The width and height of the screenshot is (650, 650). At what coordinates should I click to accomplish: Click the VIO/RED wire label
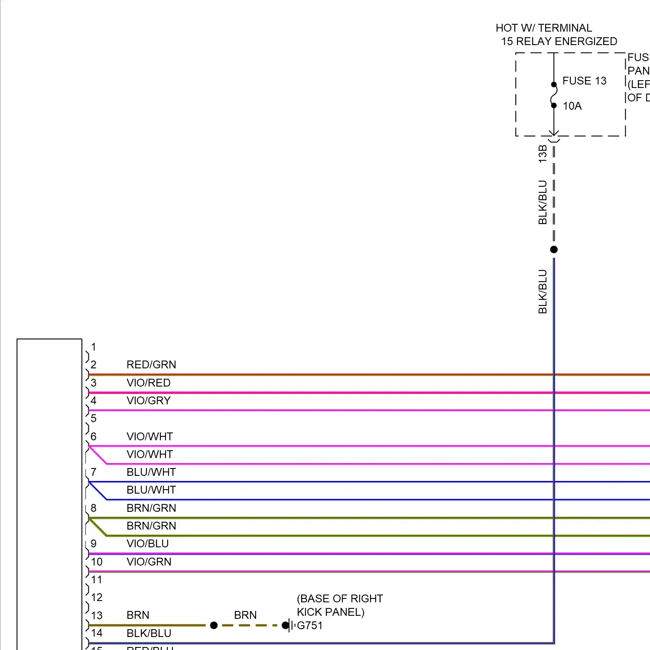click(x=149, y=383)
